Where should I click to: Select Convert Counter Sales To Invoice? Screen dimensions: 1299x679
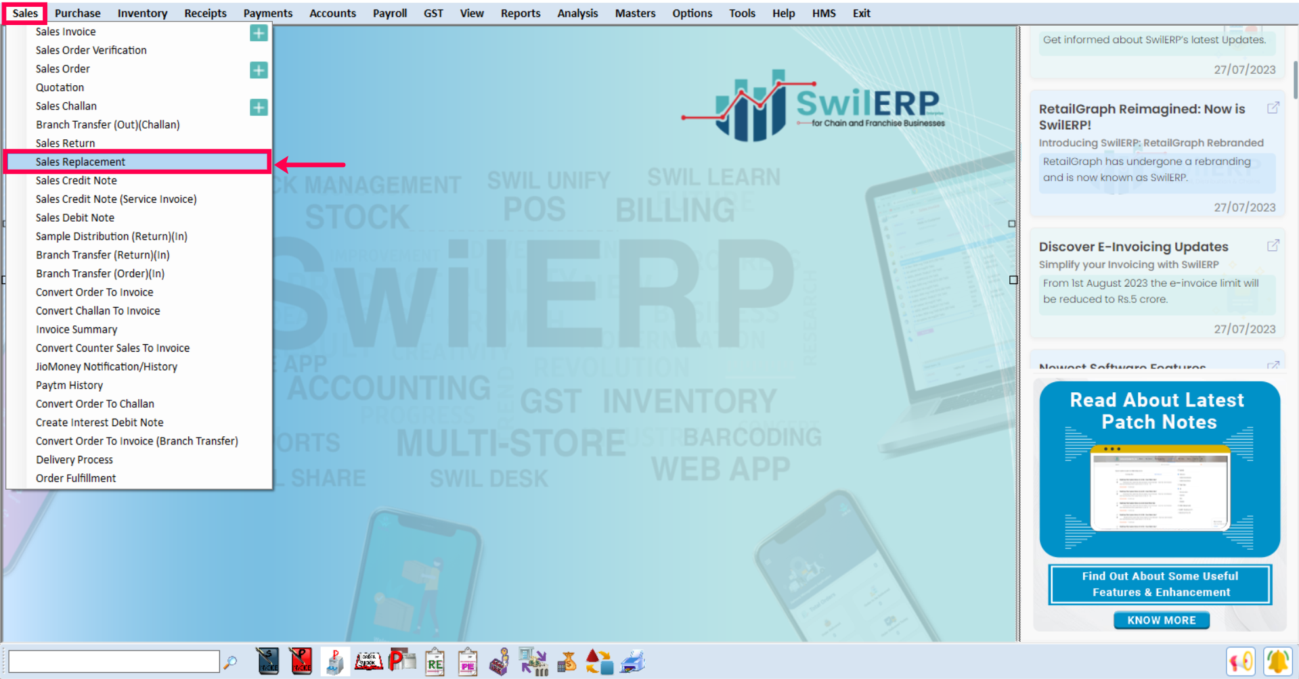[137, 348]
